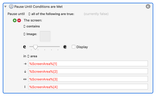Enable the Display checkbox
The width and height of the screenshot is (156, 97).
pyautogui.click(x=74, y=47)
